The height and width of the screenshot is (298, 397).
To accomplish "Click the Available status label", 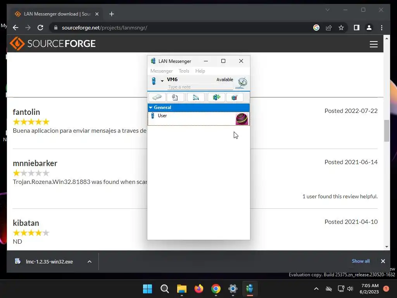I will (224, 80).
